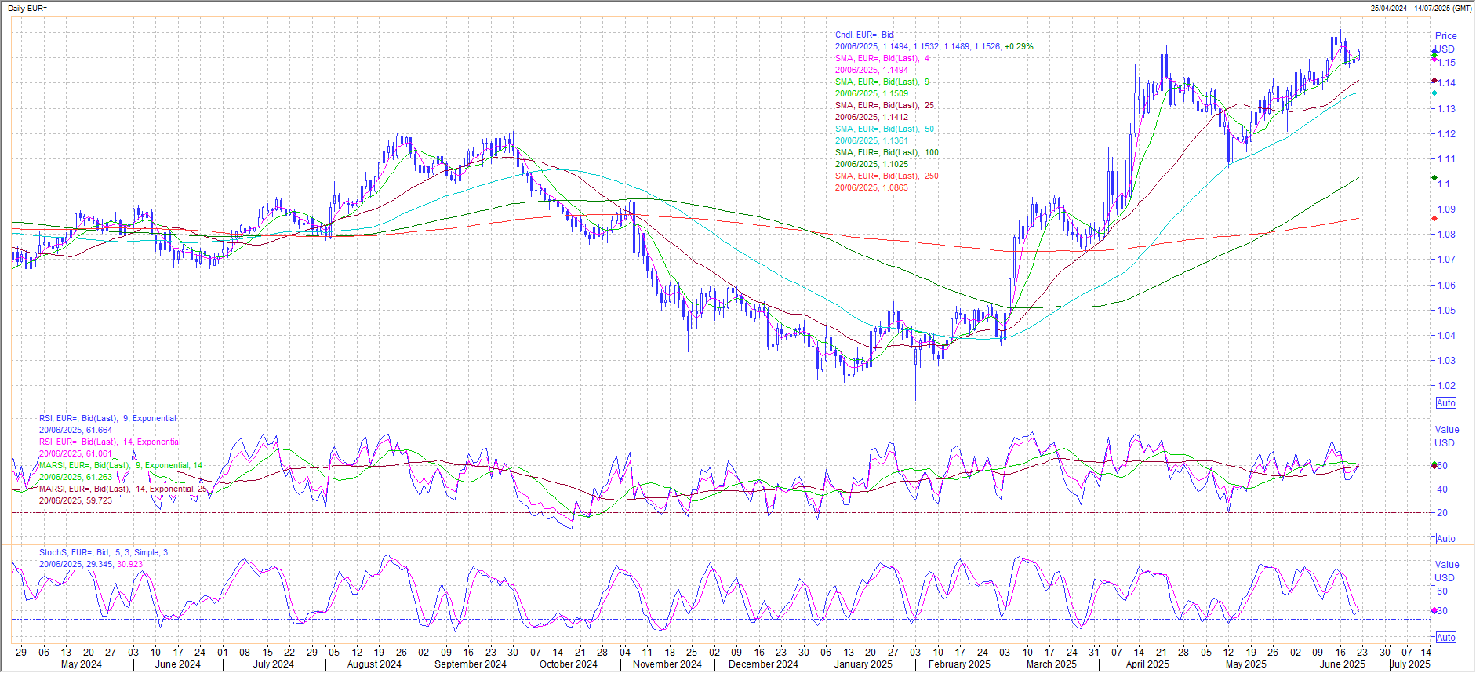Select the 'SMA, EUR=, Bid(Last), 25' legend entry
Viewport: 1476px width, 673px height.
885,105
